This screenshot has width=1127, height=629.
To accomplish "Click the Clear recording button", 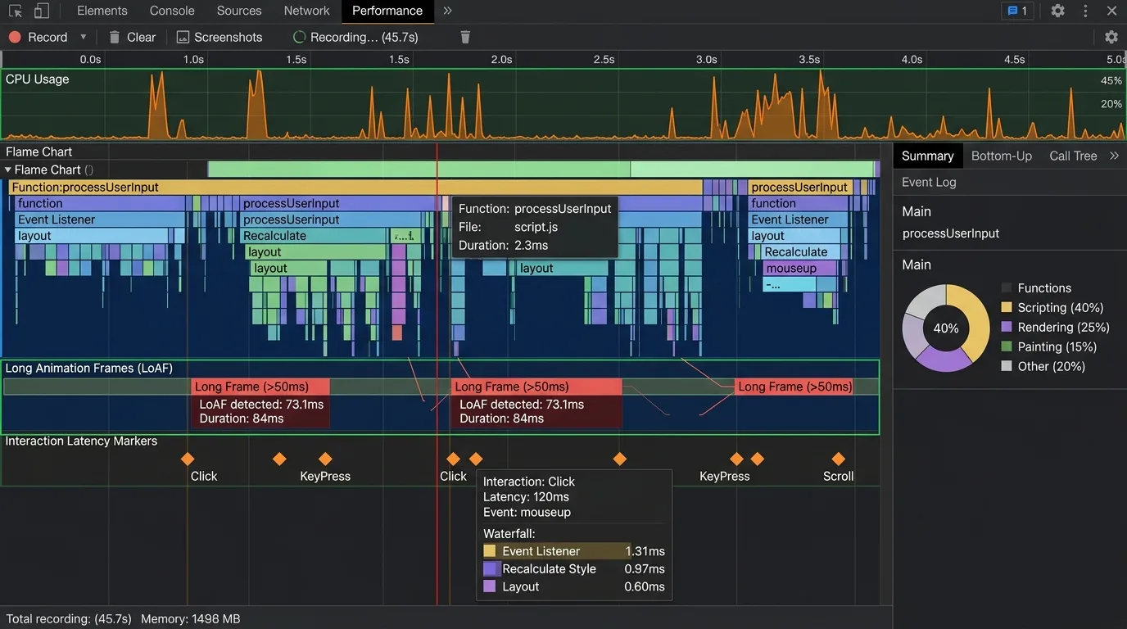I will coord(132,37).
